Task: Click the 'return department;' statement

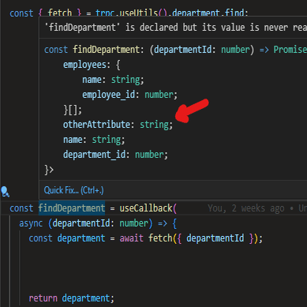Action: pos(72,298)
